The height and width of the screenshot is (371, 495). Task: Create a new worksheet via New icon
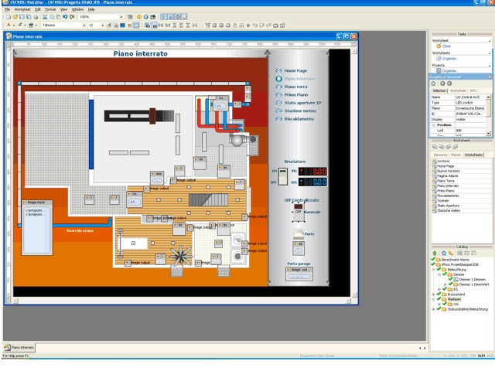(x=9, y=17)
